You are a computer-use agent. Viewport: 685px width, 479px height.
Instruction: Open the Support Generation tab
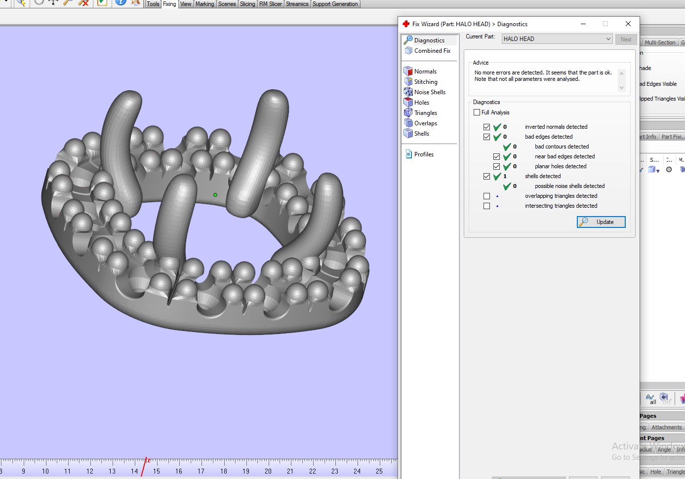coord(335,4)
